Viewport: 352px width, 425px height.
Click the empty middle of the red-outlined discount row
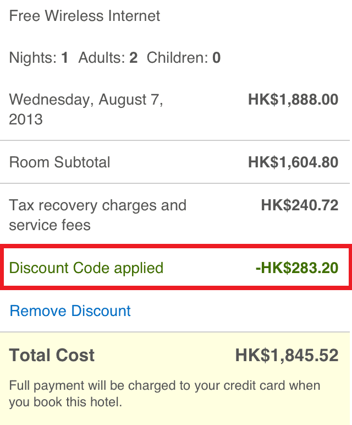(x=209, y=268)
